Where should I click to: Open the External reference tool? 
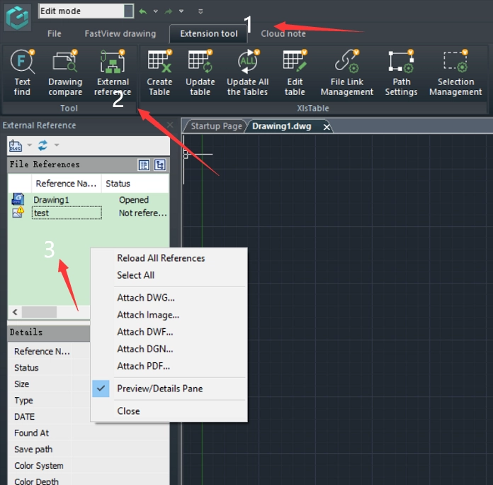tap(113, 73)
